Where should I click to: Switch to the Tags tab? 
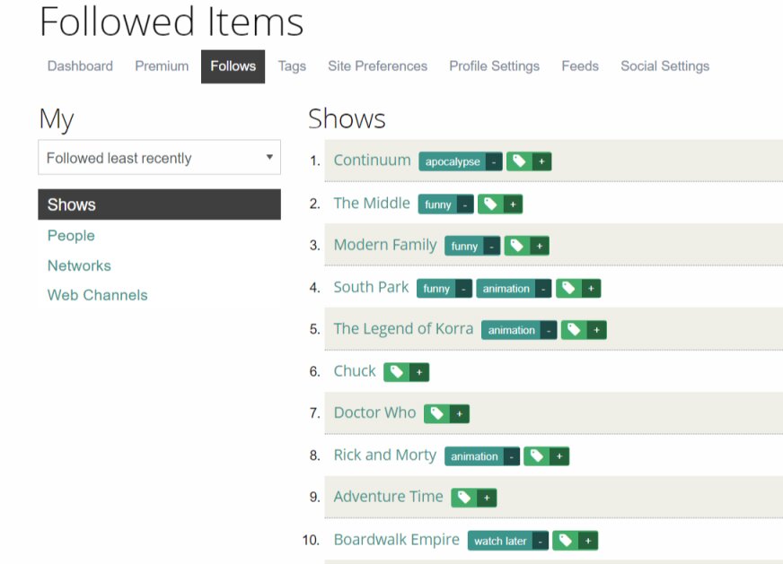(x=292, y=66)
